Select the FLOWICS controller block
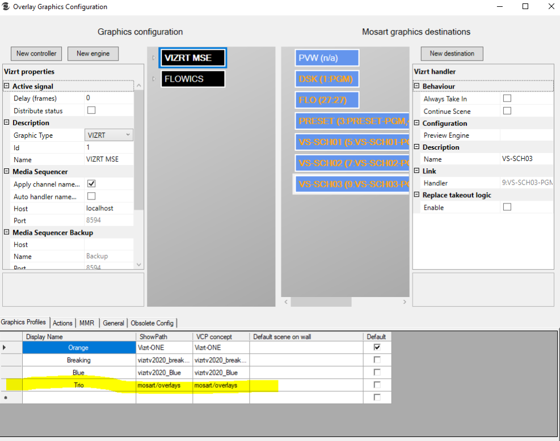Screen dimensions: 560x441 click(193, 79)
